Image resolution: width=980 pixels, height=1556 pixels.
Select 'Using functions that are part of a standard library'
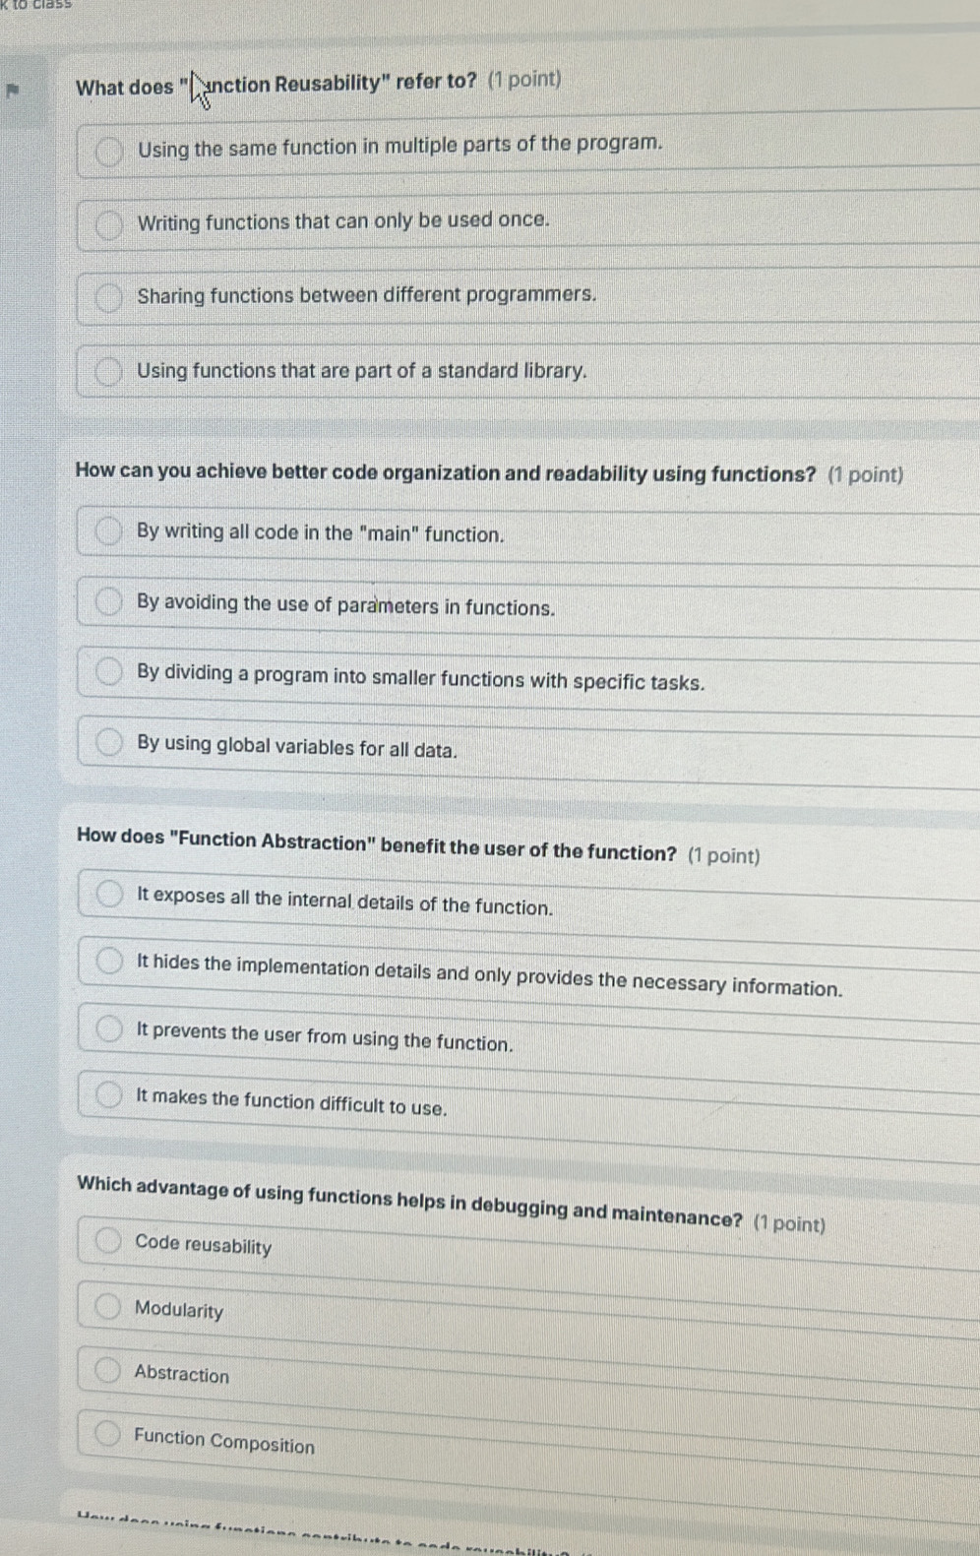click(x=109, y=371)
